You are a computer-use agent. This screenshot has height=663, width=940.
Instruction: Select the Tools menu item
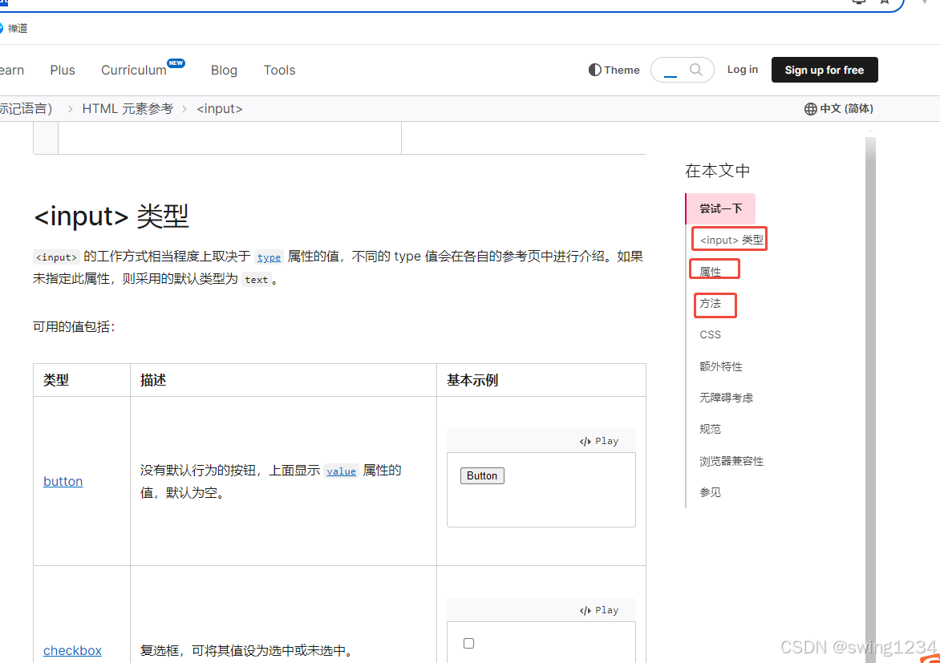pyautogui.click(x=279, y=70)
